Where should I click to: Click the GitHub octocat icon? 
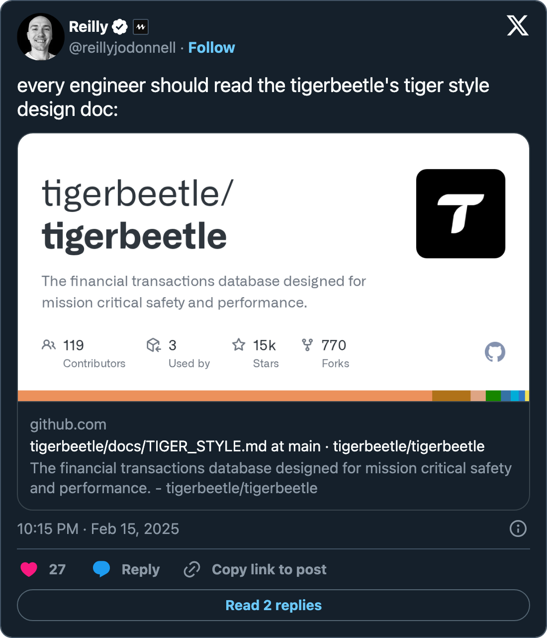tap(495, 352)
